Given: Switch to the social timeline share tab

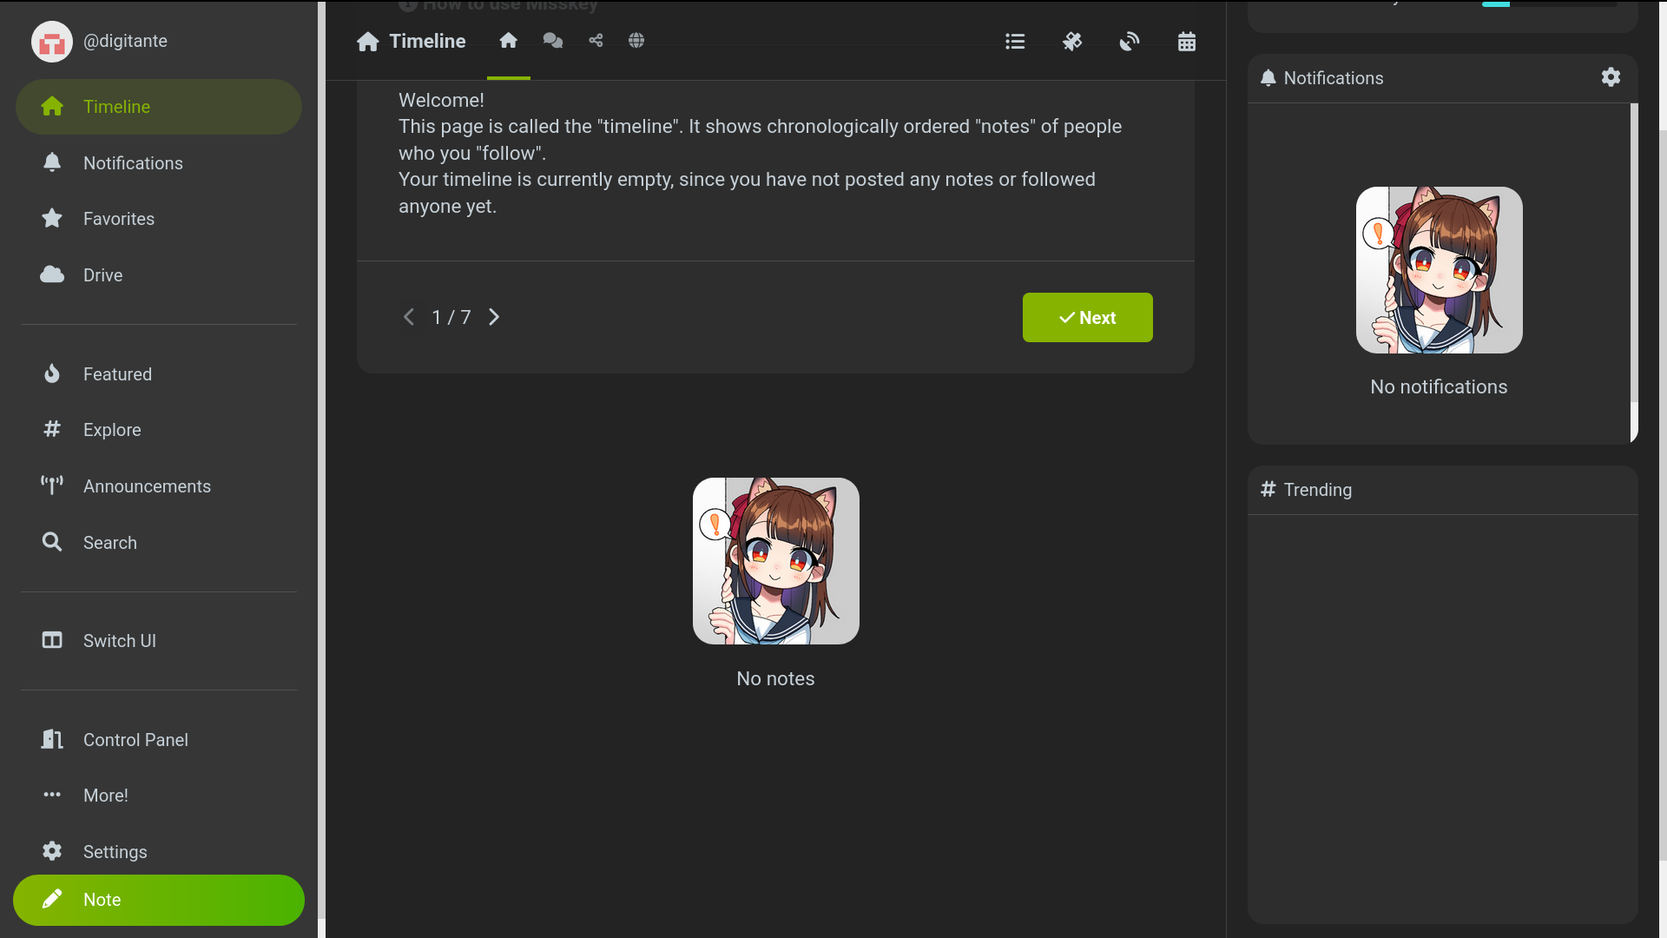Looking at the screenshot, I should [596, 41].
